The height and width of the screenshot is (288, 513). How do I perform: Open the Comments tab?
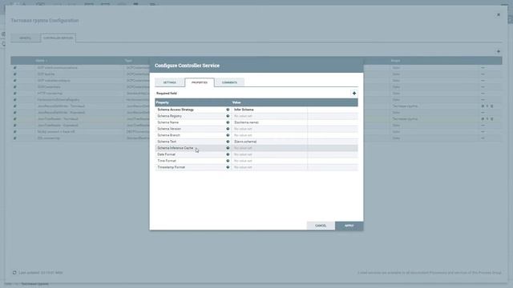coord(229,82)
